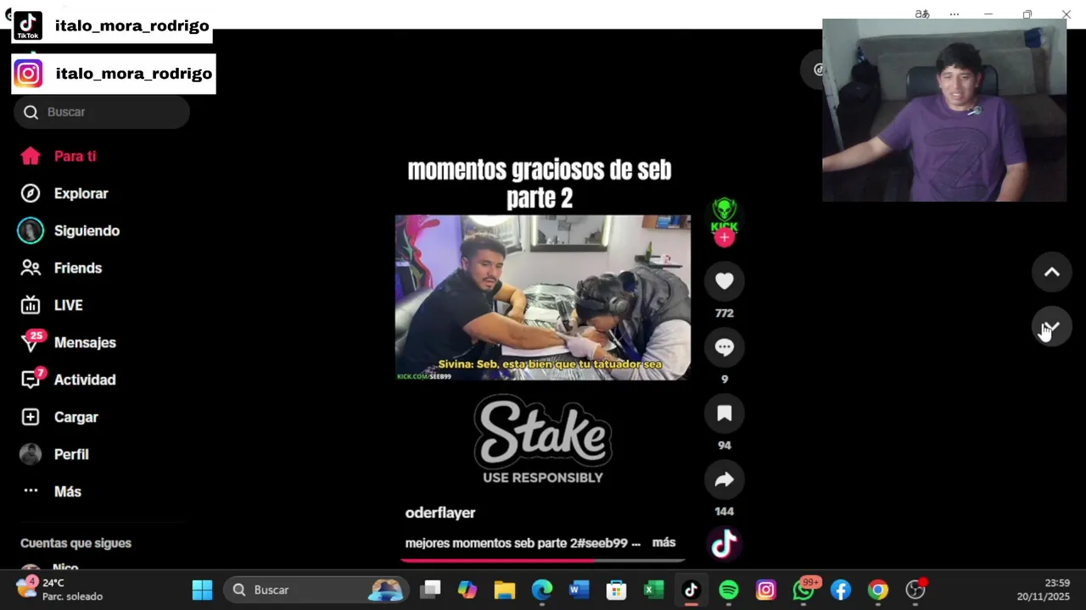Open Instagram from taskbar
The height and width of the screenshot is (610, 1086).
766,590
